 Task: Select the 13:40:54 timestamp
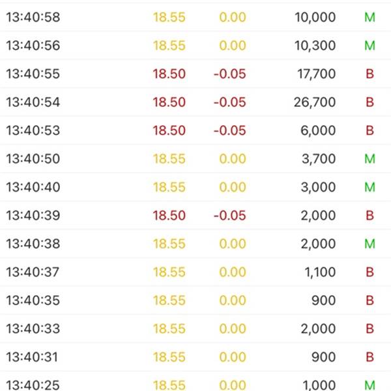click(x=33, y=102)
